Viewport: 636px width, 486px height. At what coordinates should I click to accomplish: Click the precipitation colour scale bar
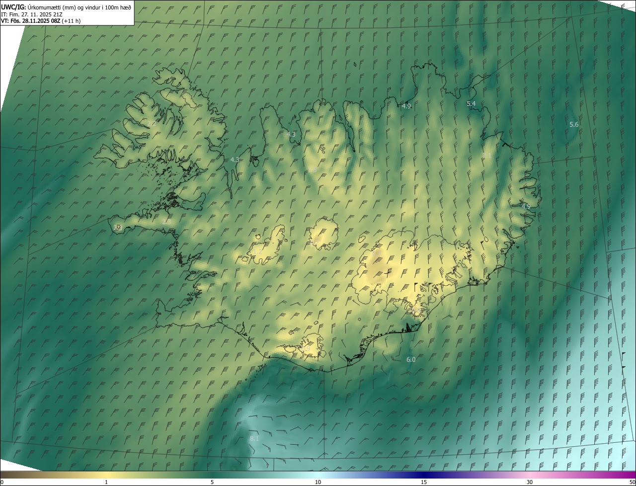[318, 475]
